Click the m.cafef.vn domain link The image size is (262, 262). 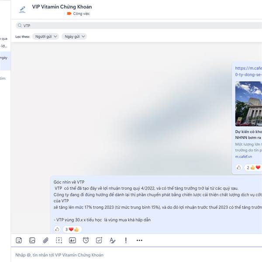point(244,157)
